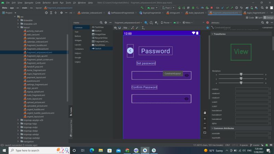Search the Palette with magnifier icon
Screen dimensions: 274x154
pos(101,23)
